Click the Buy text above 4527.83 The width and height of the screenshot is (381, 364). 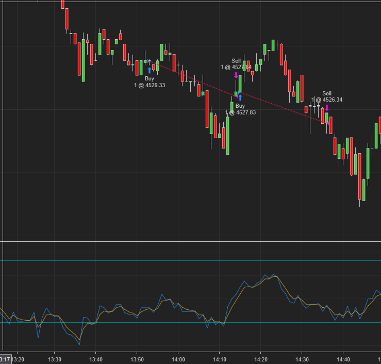point(240,106)
